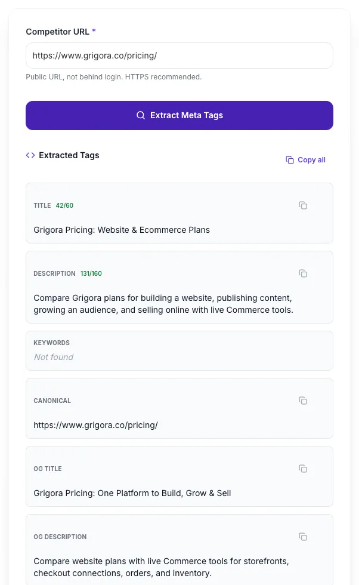Image resolution: width=359 pixels, height=585 pixels.
Task: Focus the Competitor URL input field
Action: pyautogui.click(x=179, y=56)
